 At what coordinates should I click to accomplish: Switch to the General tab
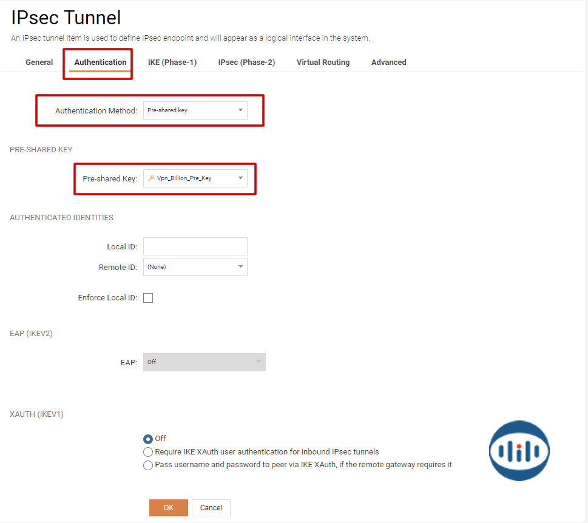39,62
